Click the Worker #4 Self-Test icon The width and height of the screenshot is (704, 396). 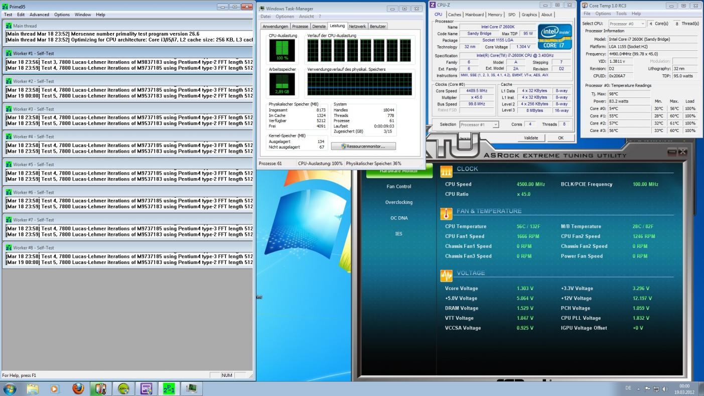[x=9, y=137]
